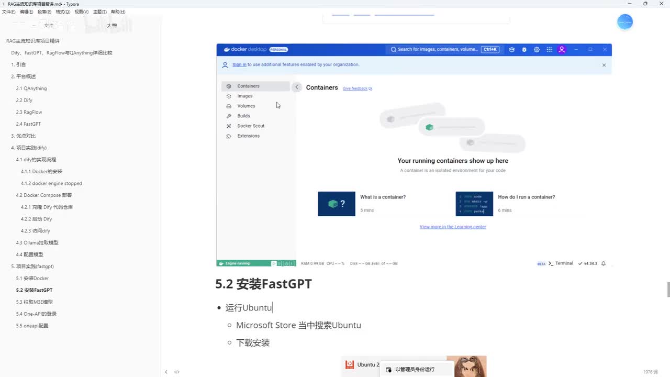The height and width of the screenshot is (377, 670).
Task: Select outline entry 4.1 dify的实现流程
Action: coord(36,160)
